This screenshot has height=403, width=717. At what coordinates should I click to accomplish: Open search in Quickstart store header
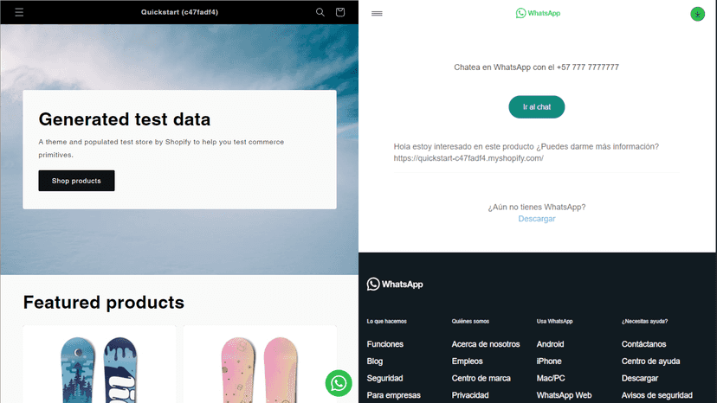pyautogui.click(x=320, y=12)
